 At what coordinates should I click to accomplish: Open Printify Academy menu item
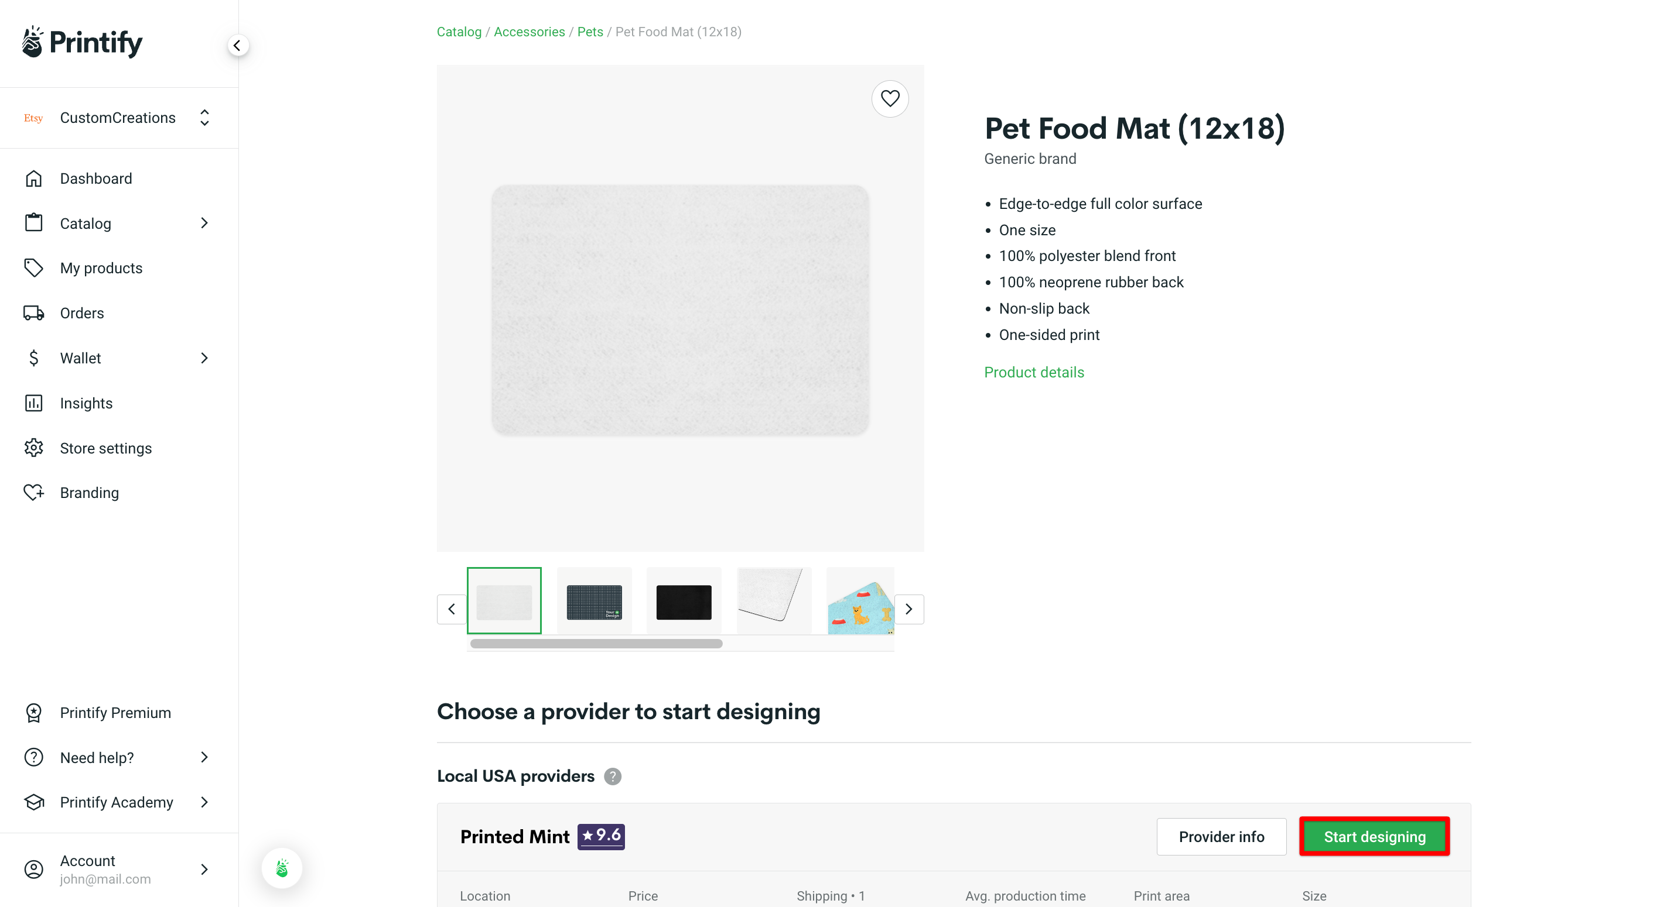pos(117,802)
